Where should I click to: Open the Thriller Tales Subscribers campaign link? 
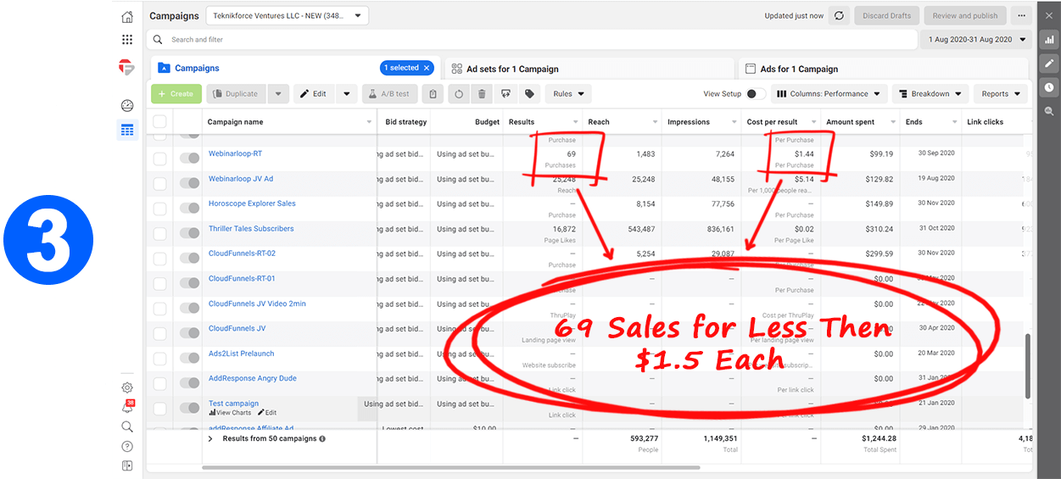click(251, 229)
